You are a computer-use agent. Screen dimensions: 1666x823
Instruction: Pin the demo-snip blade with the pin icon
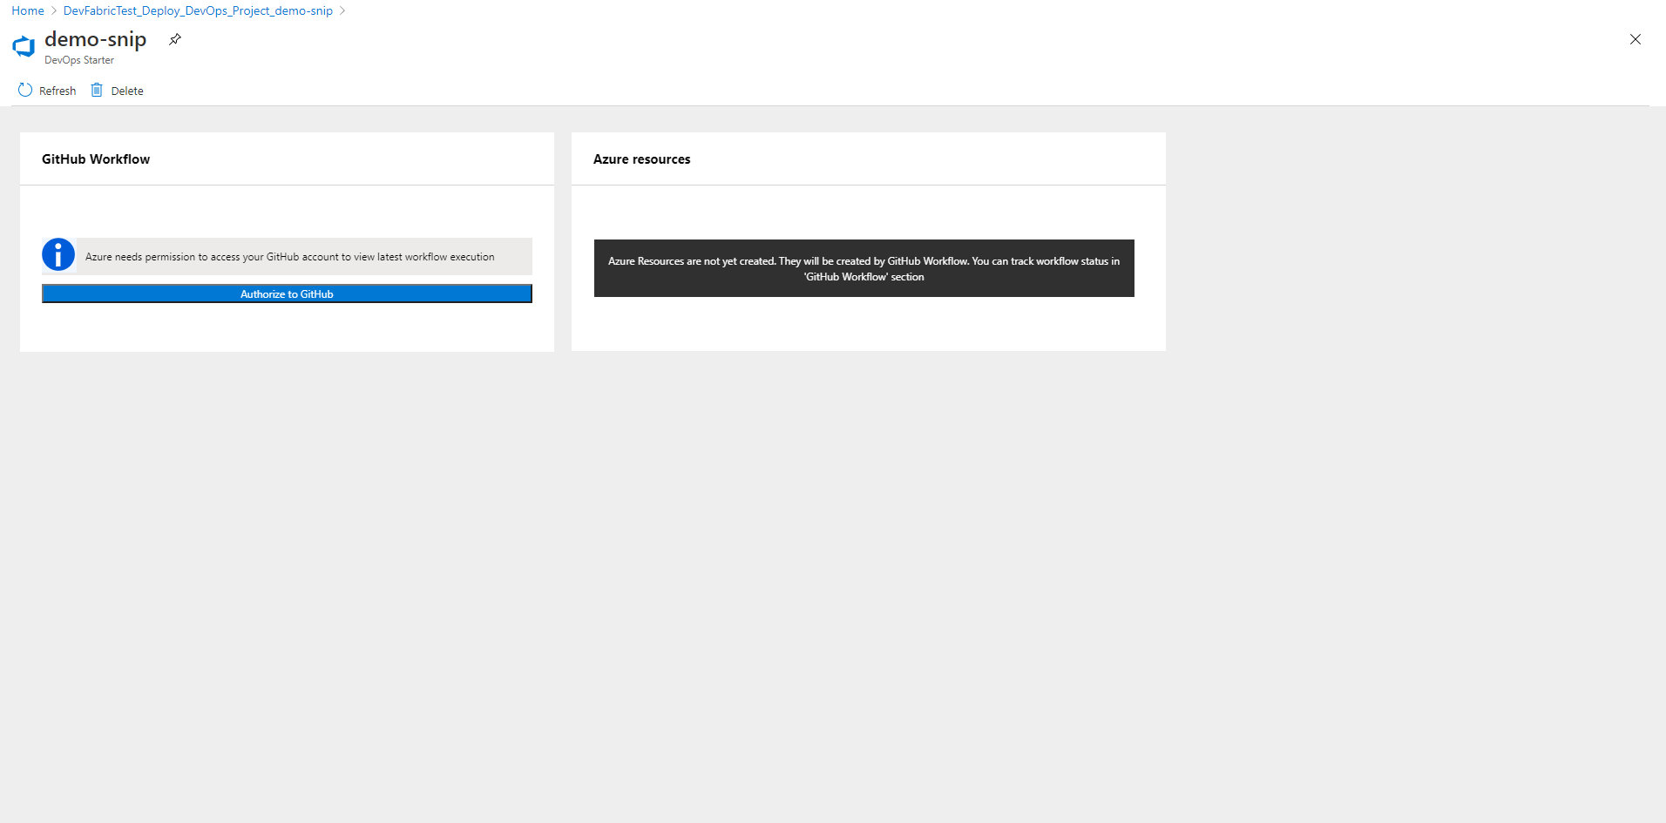point(175,39)
